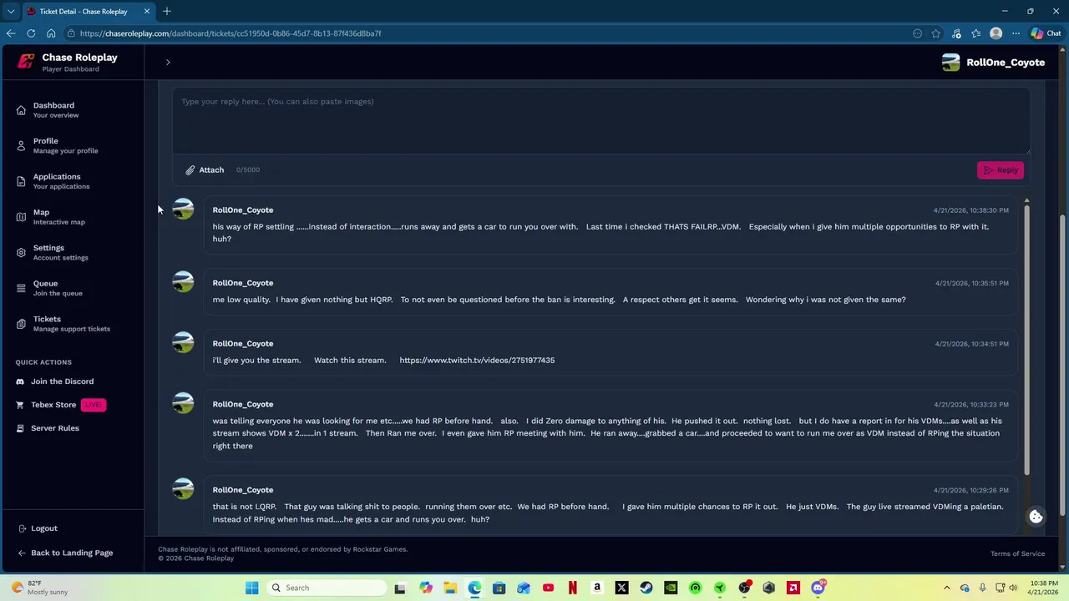Open File Explorer from the taskbar
1069x601 pixels.
click(450, 588)
